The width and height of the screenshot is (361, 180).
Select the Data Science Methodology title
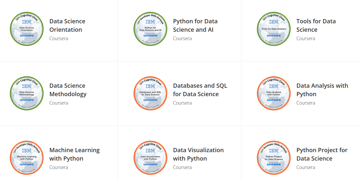[x=68, y=90]
